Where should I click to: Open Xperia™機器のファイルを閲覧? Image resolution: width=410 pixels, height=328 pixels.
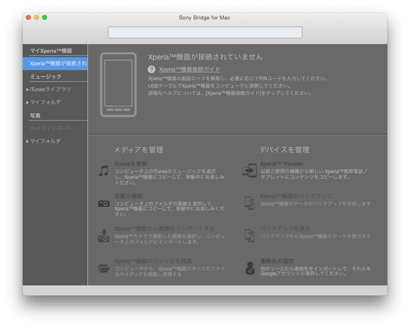[x=153, y=261]
